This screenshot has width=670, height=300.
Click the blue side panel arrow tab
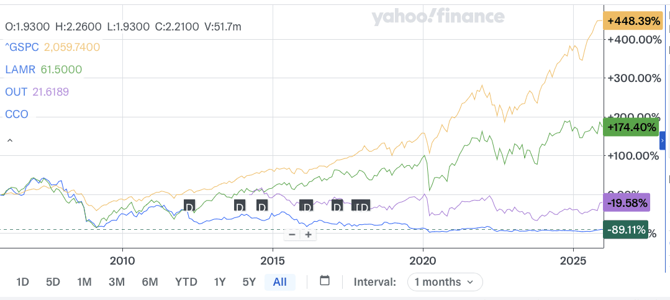click(663, 142)
